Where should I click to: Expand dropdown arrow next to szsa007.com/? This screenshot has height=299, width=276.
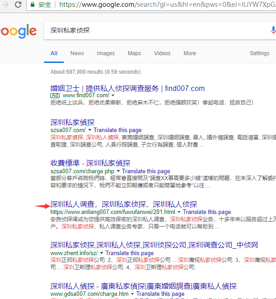pyautogui.click(x=90, y=130)
